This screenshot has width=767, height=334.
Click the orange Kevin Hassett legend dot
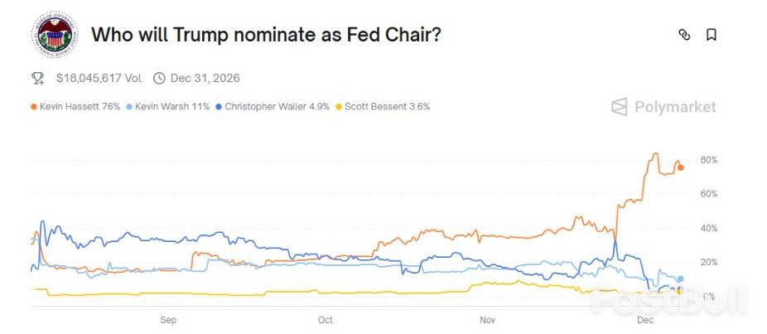point(34,107)
